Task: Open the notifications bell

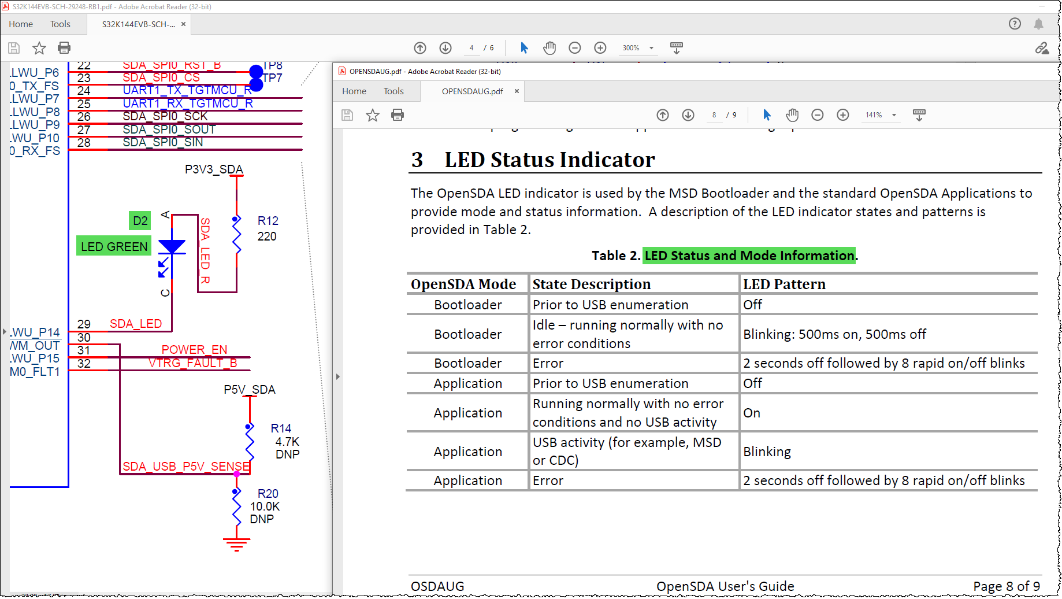Action: tap(1038, 24)
